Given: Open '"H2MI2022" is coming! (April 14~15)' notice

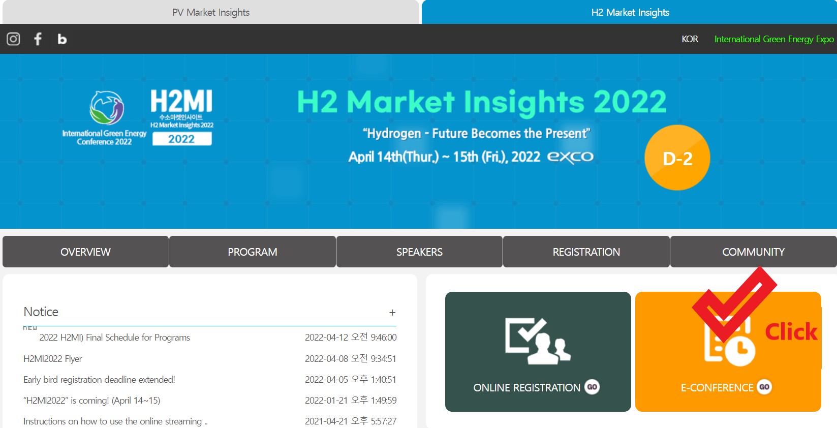Looking at the screenshot, I should coord(92,401).
